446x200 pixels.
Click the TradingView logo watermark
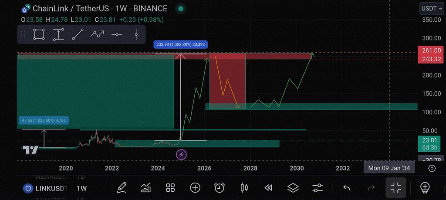(x=30, y=150)
